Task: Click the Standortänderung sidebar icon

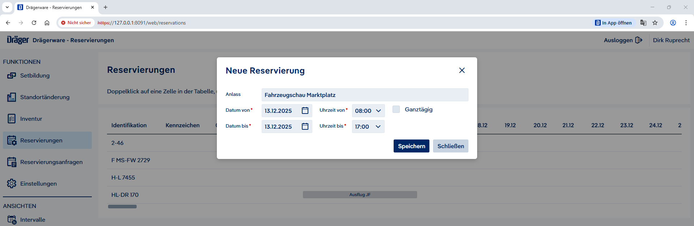Action: tap(12, 97)
